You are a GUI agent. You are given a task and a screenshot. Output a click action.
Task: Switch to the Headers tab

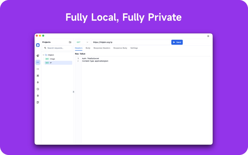click(x=79, y=48)
